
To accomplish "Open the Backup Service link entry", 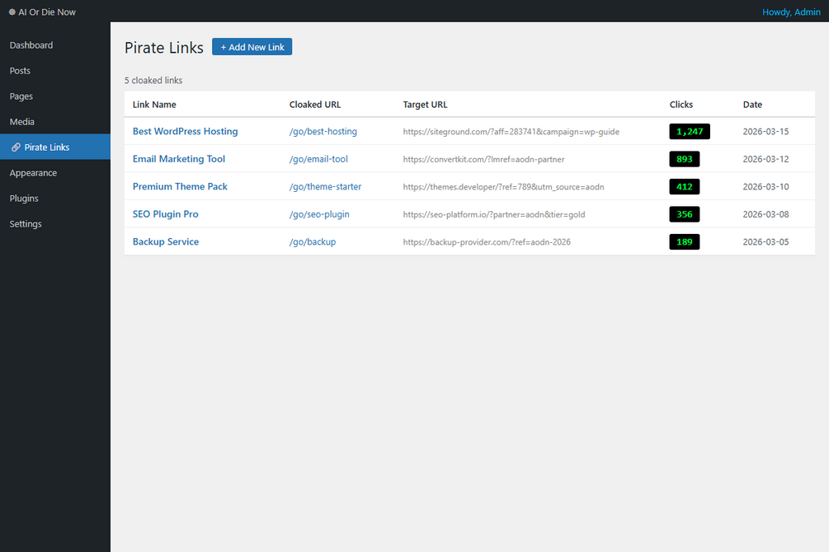I will pos(166,241).
